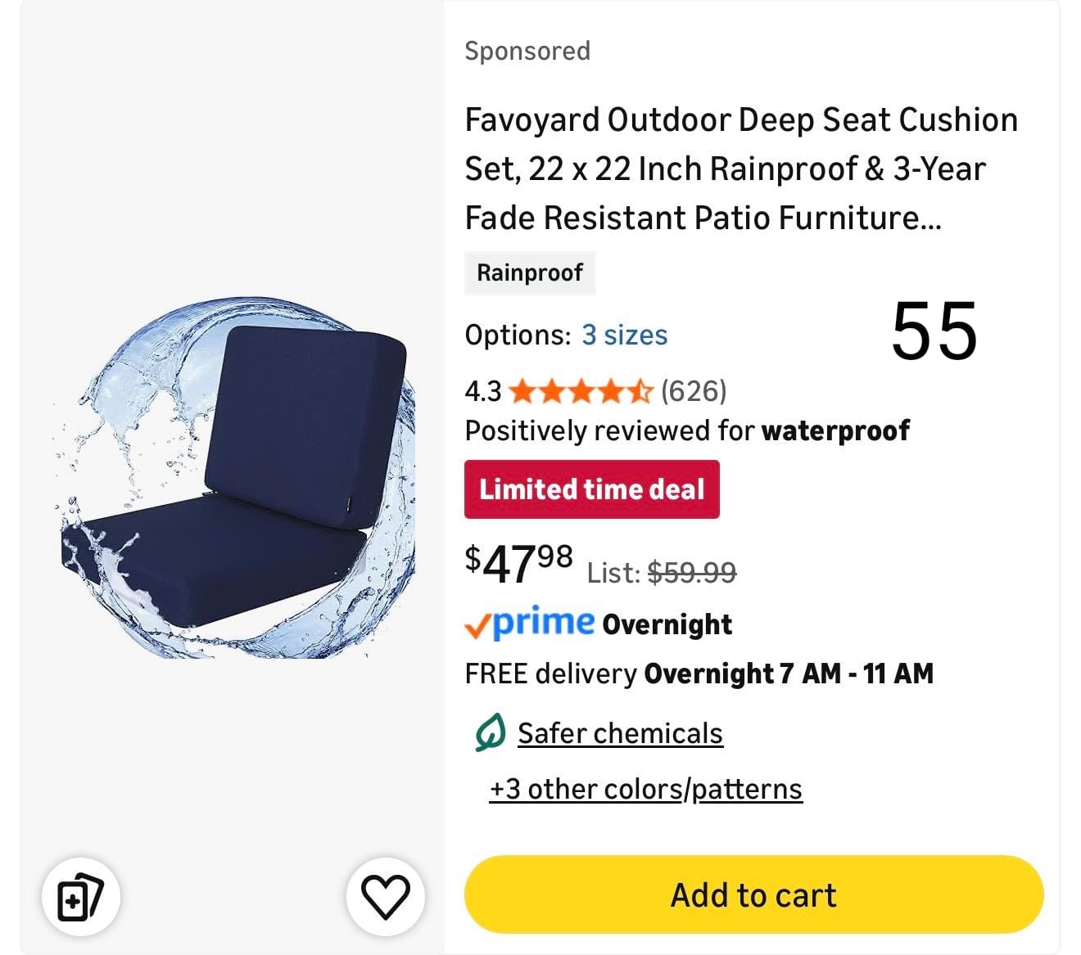This screenshot has width=1081, height=955.
Task: Open the navy cushion product image
Action: (x=234, y=479)
